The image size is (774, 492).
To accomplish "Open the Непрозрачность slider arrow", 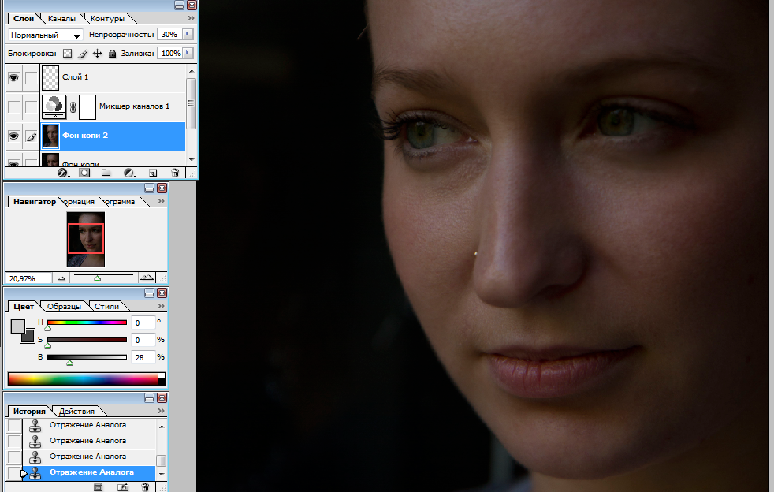I will 188,34.
